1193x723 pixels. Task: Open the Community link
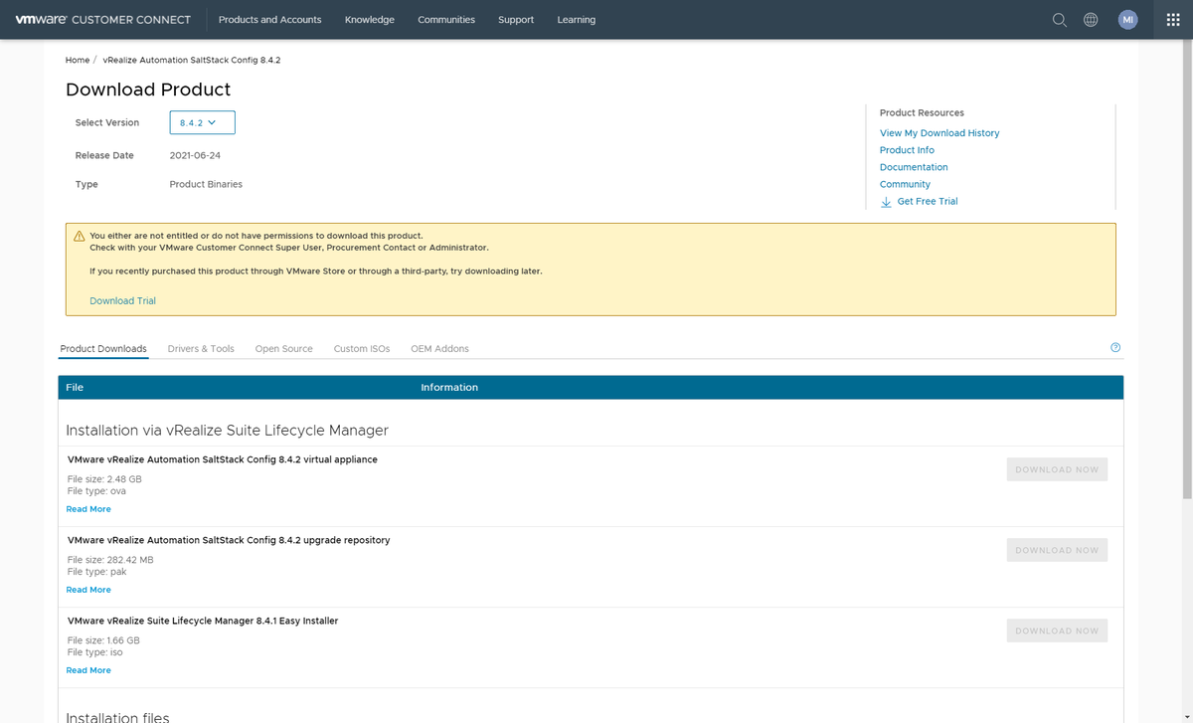coord(905,184)
